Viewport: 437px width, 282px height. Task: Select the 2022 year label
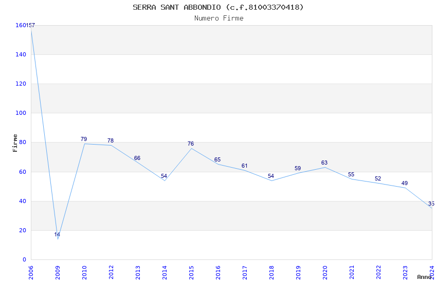click(379, 272)
